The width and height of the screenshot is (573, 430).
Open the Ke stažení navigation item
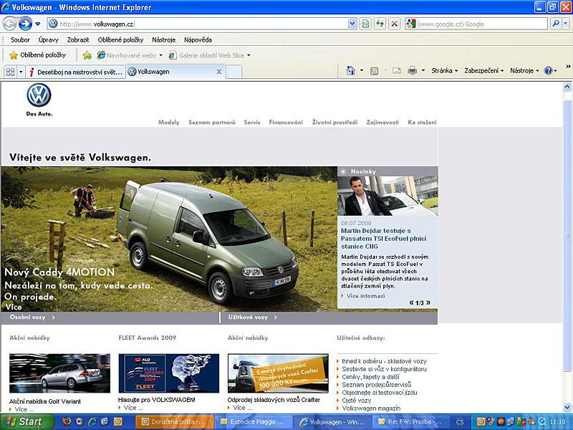[x=422, y=122]
